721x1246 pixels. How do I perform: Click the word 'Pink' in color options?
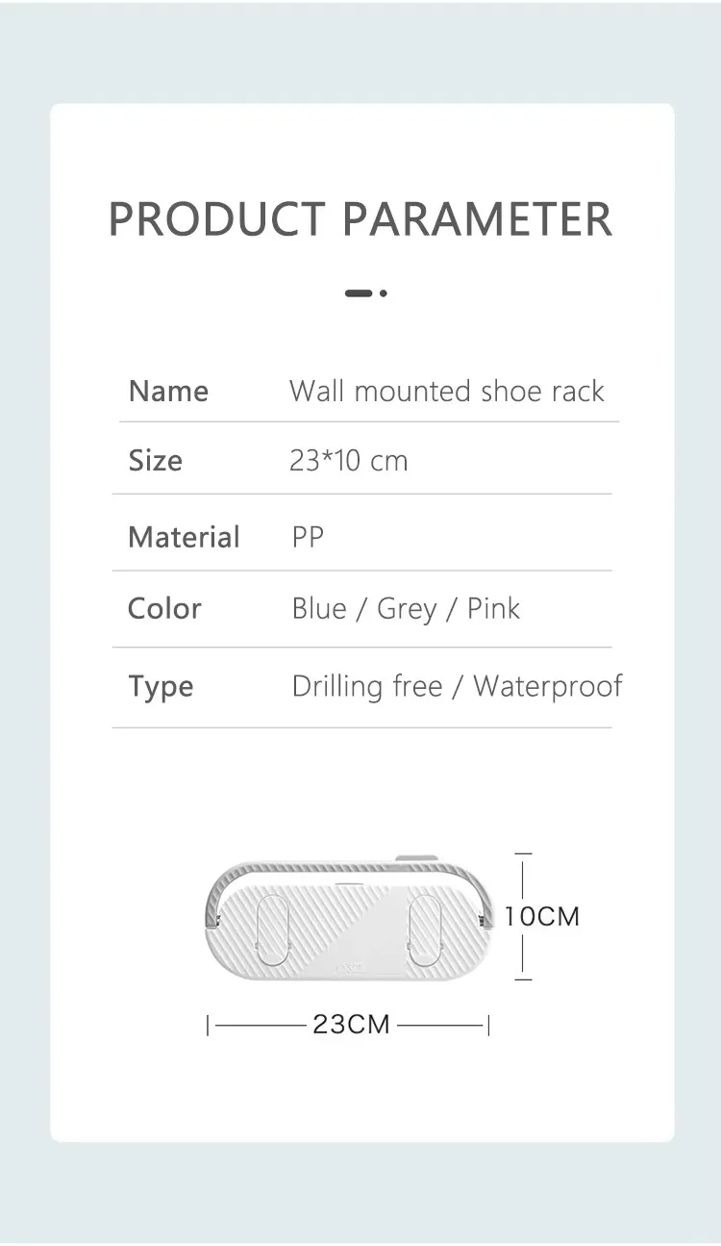(493, 608)
